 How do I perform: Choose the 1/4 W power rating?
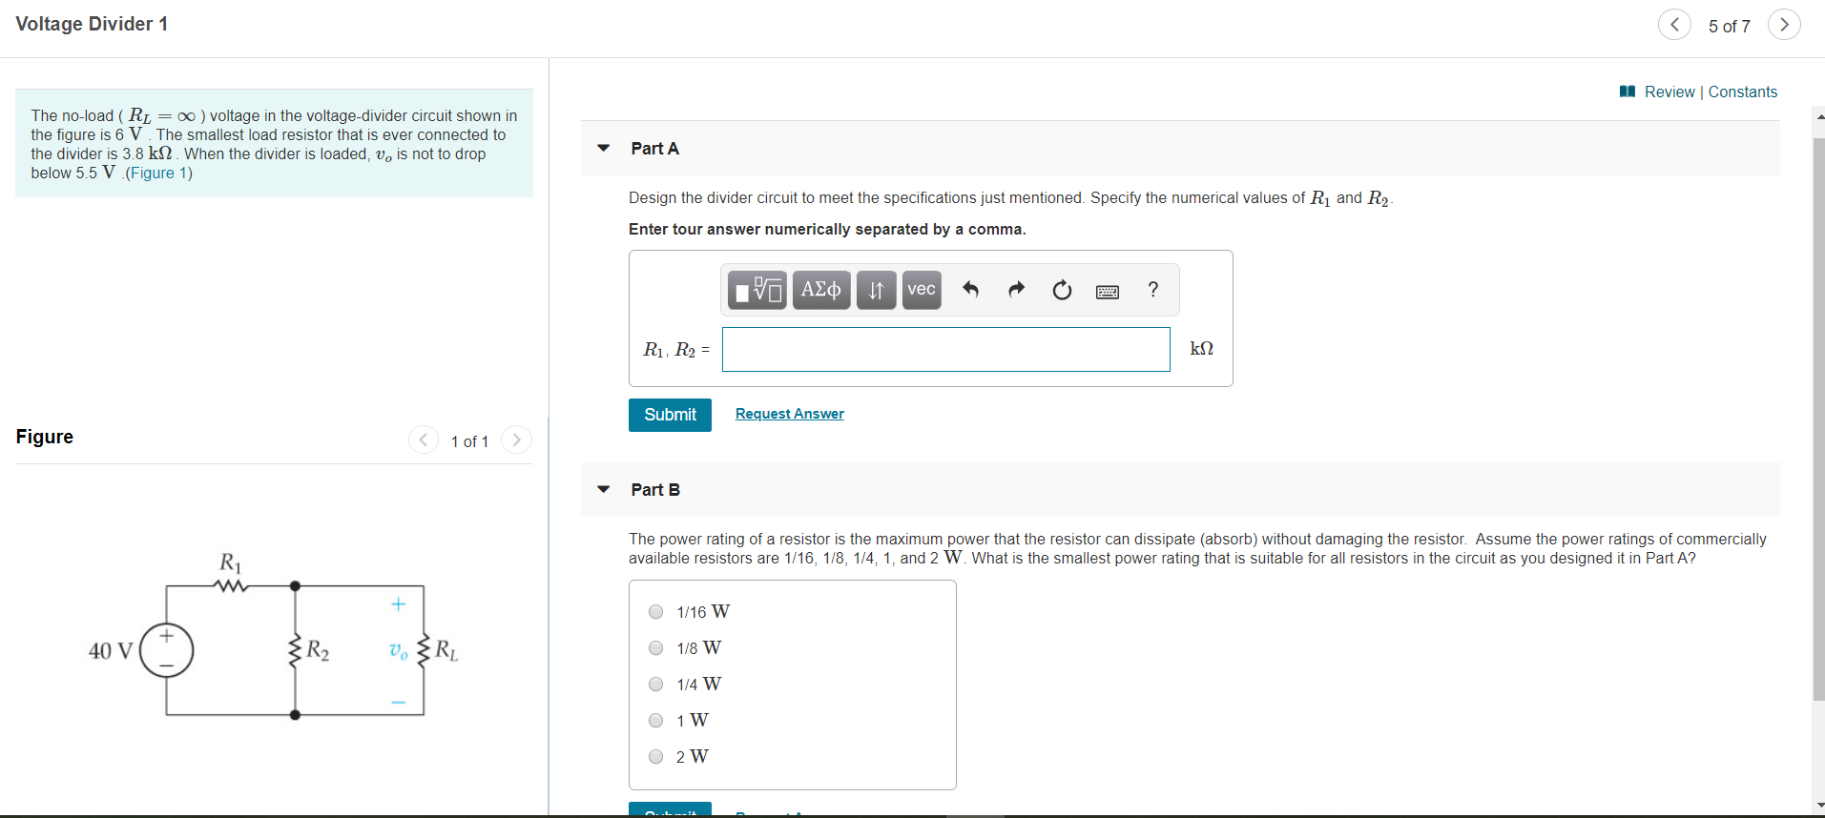coord(656,685)
